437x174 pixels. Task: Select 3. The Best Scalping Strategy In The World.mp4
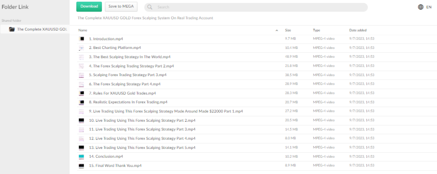coord(130,57)
